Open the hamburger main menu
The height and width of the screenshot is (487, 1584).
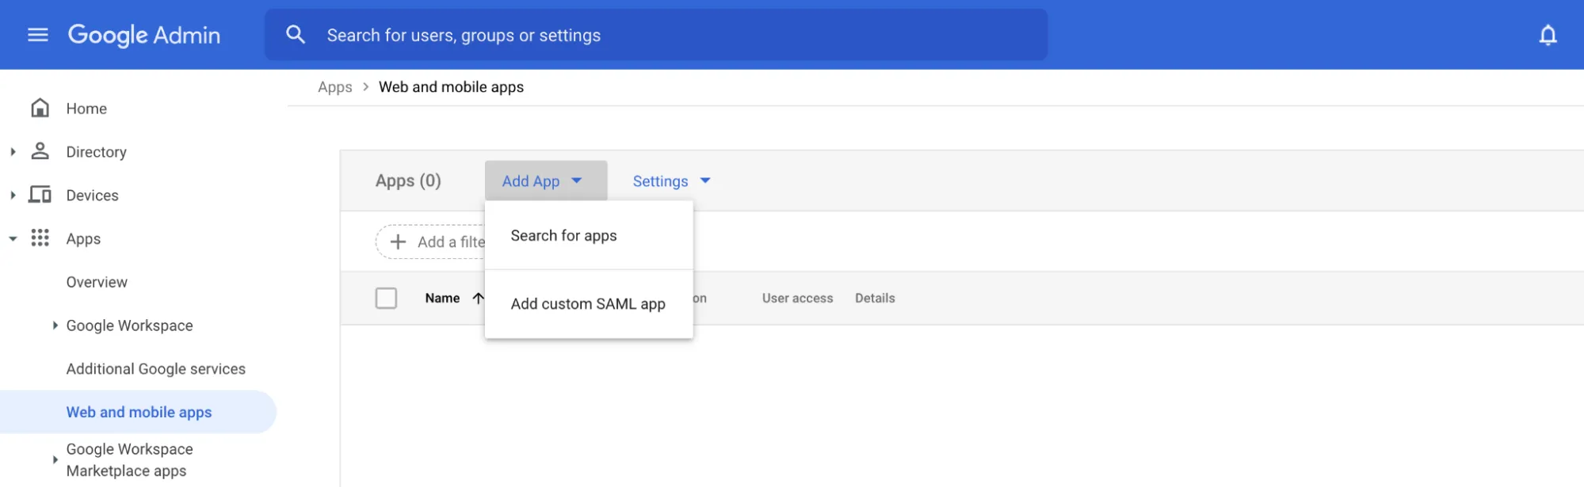coord(38,35)
